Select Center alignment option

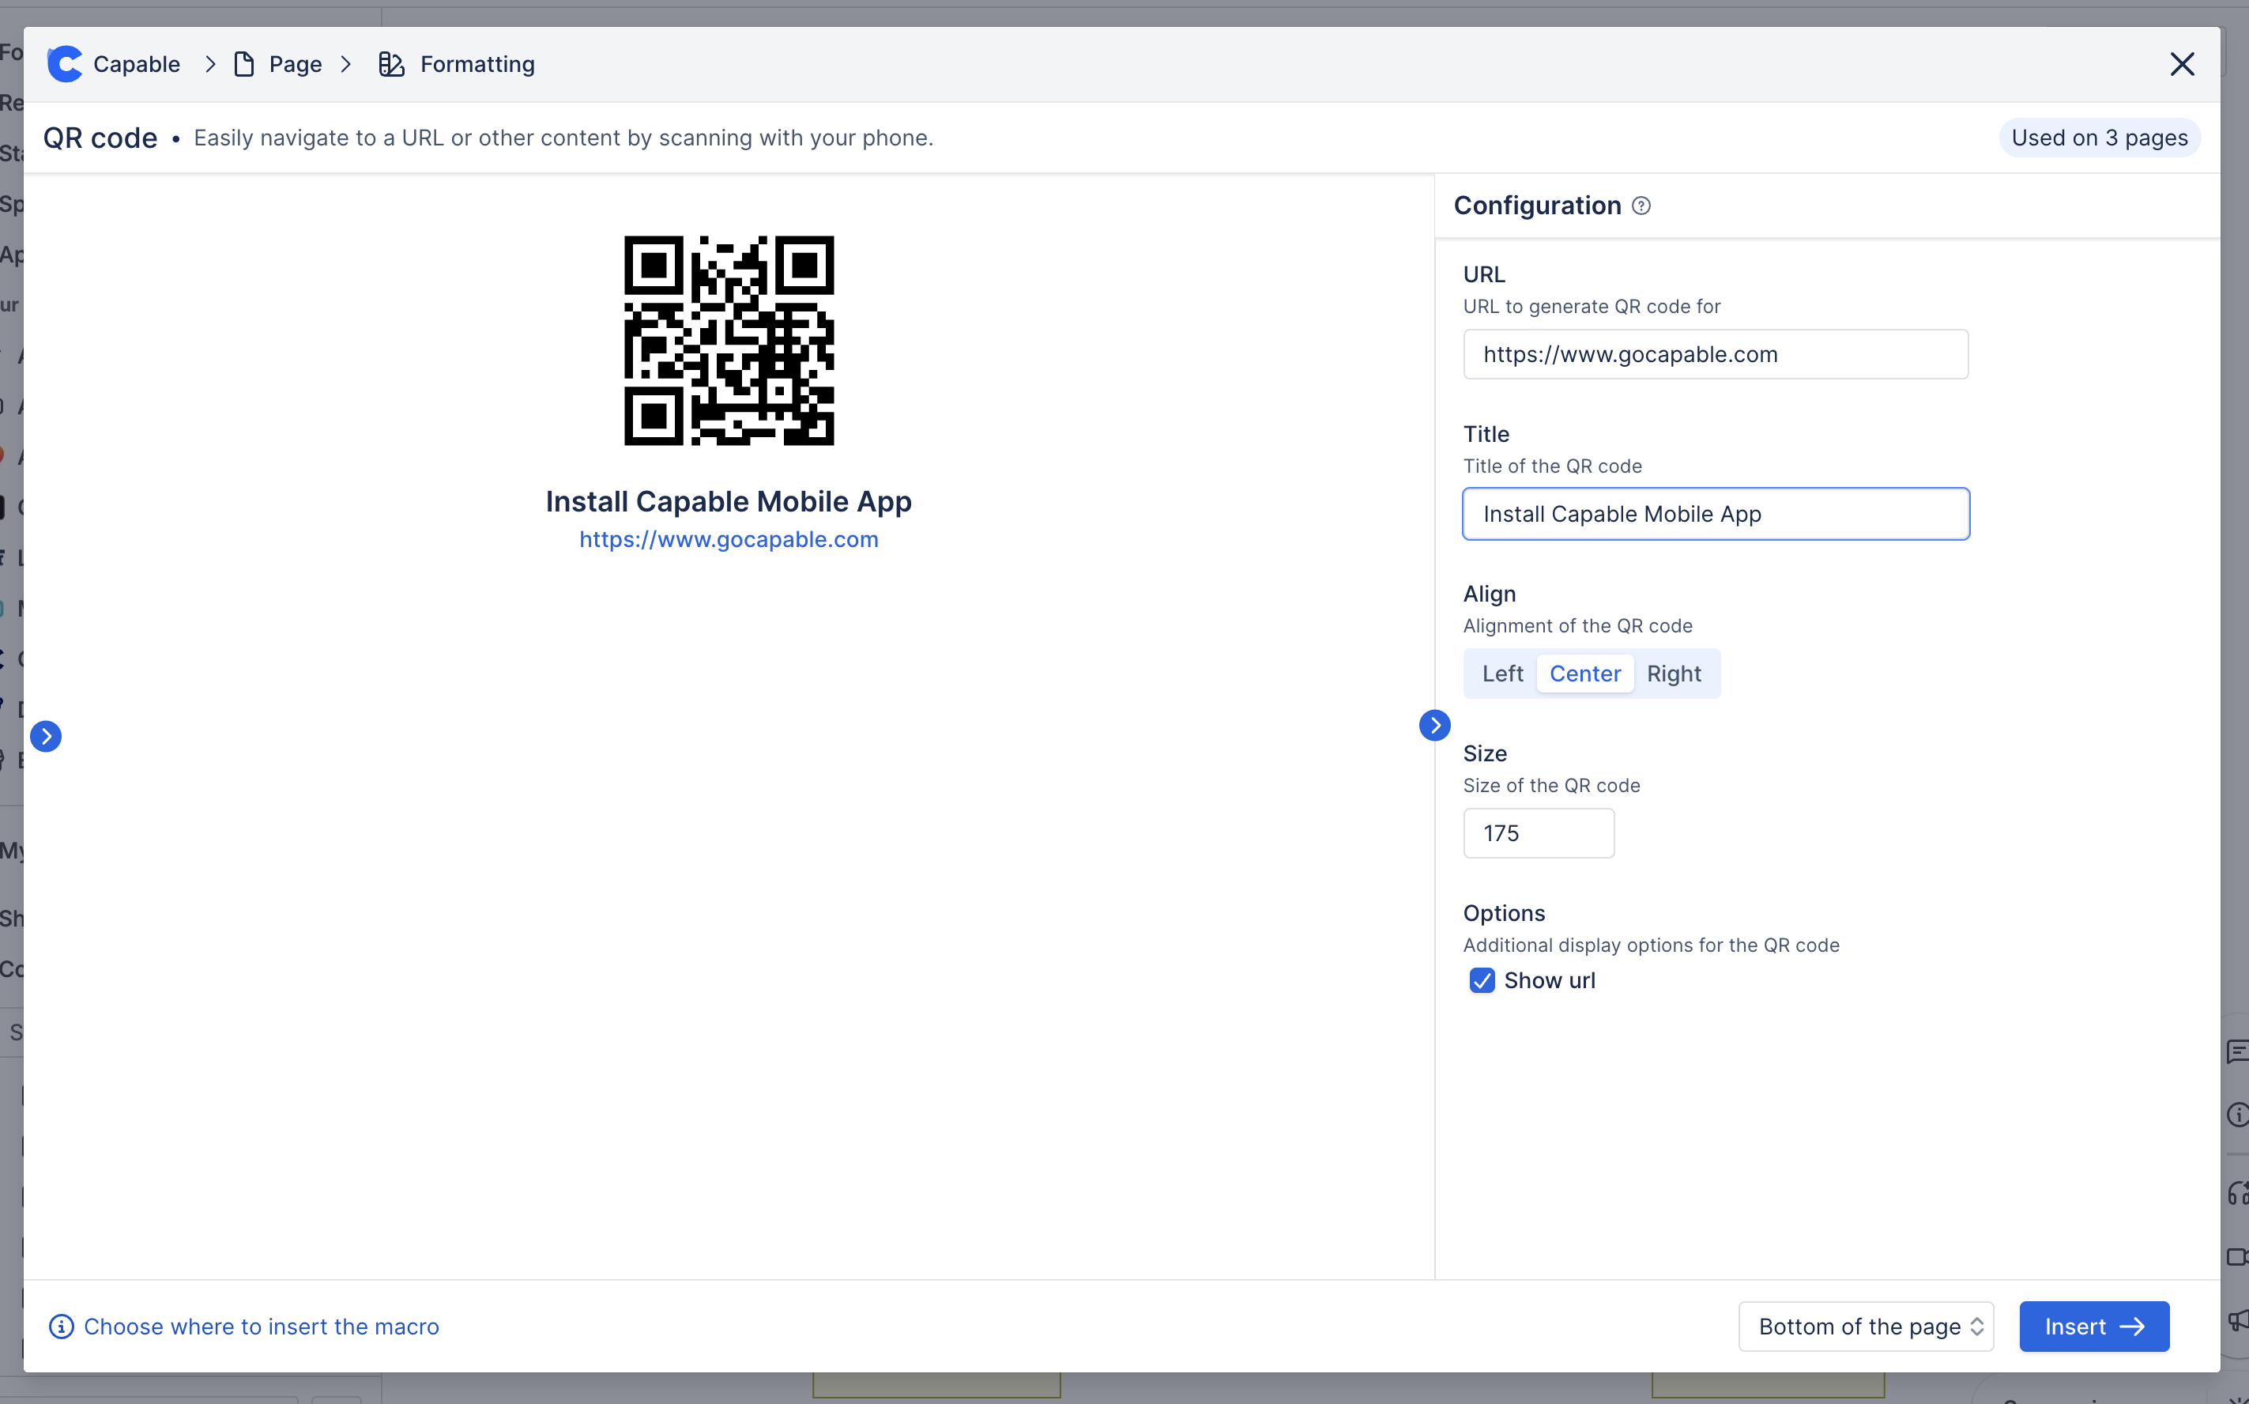pyautogui.click(x=1584, y=674)
